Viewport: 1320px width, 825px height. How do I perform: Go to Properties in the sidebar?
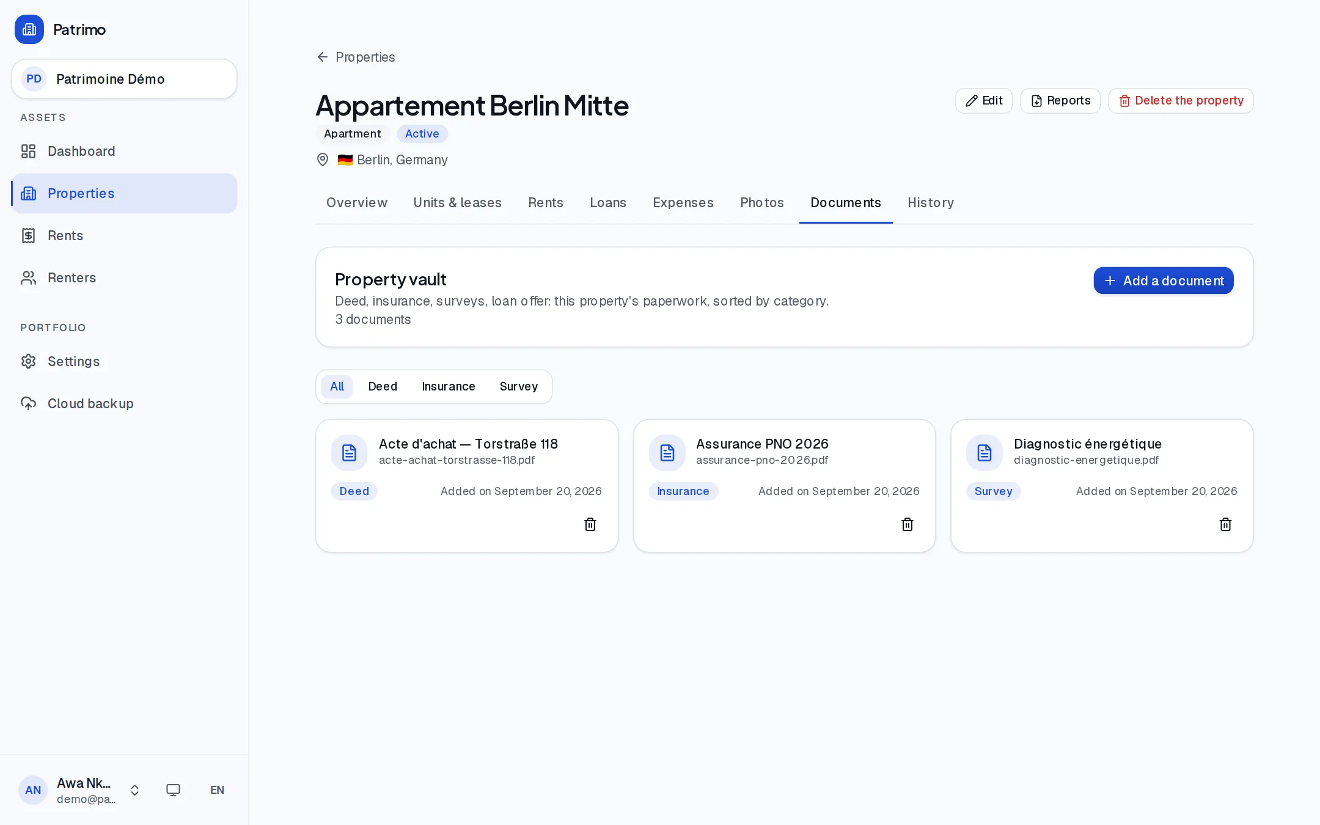[124, 193]
